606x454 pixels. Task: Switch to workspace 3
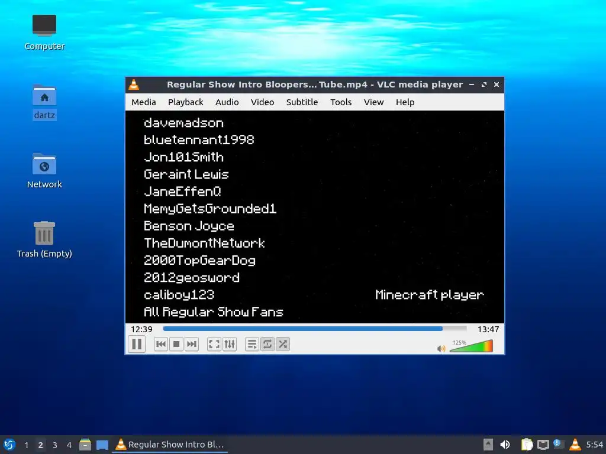tap(55, 445)
